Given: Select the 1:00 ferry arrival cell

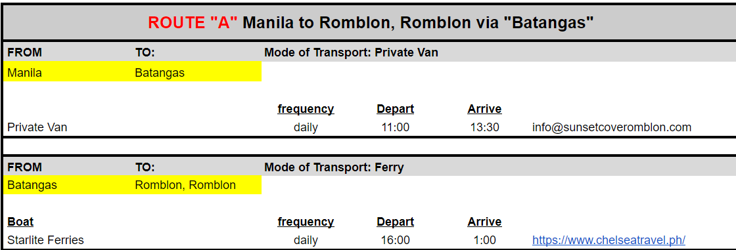Looking at the screenshot, I should [x=484, y=240].
